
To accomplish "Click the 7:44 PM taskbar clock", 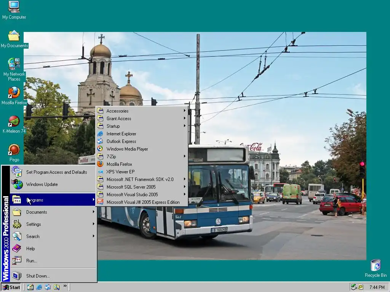I will click(377, 287).
